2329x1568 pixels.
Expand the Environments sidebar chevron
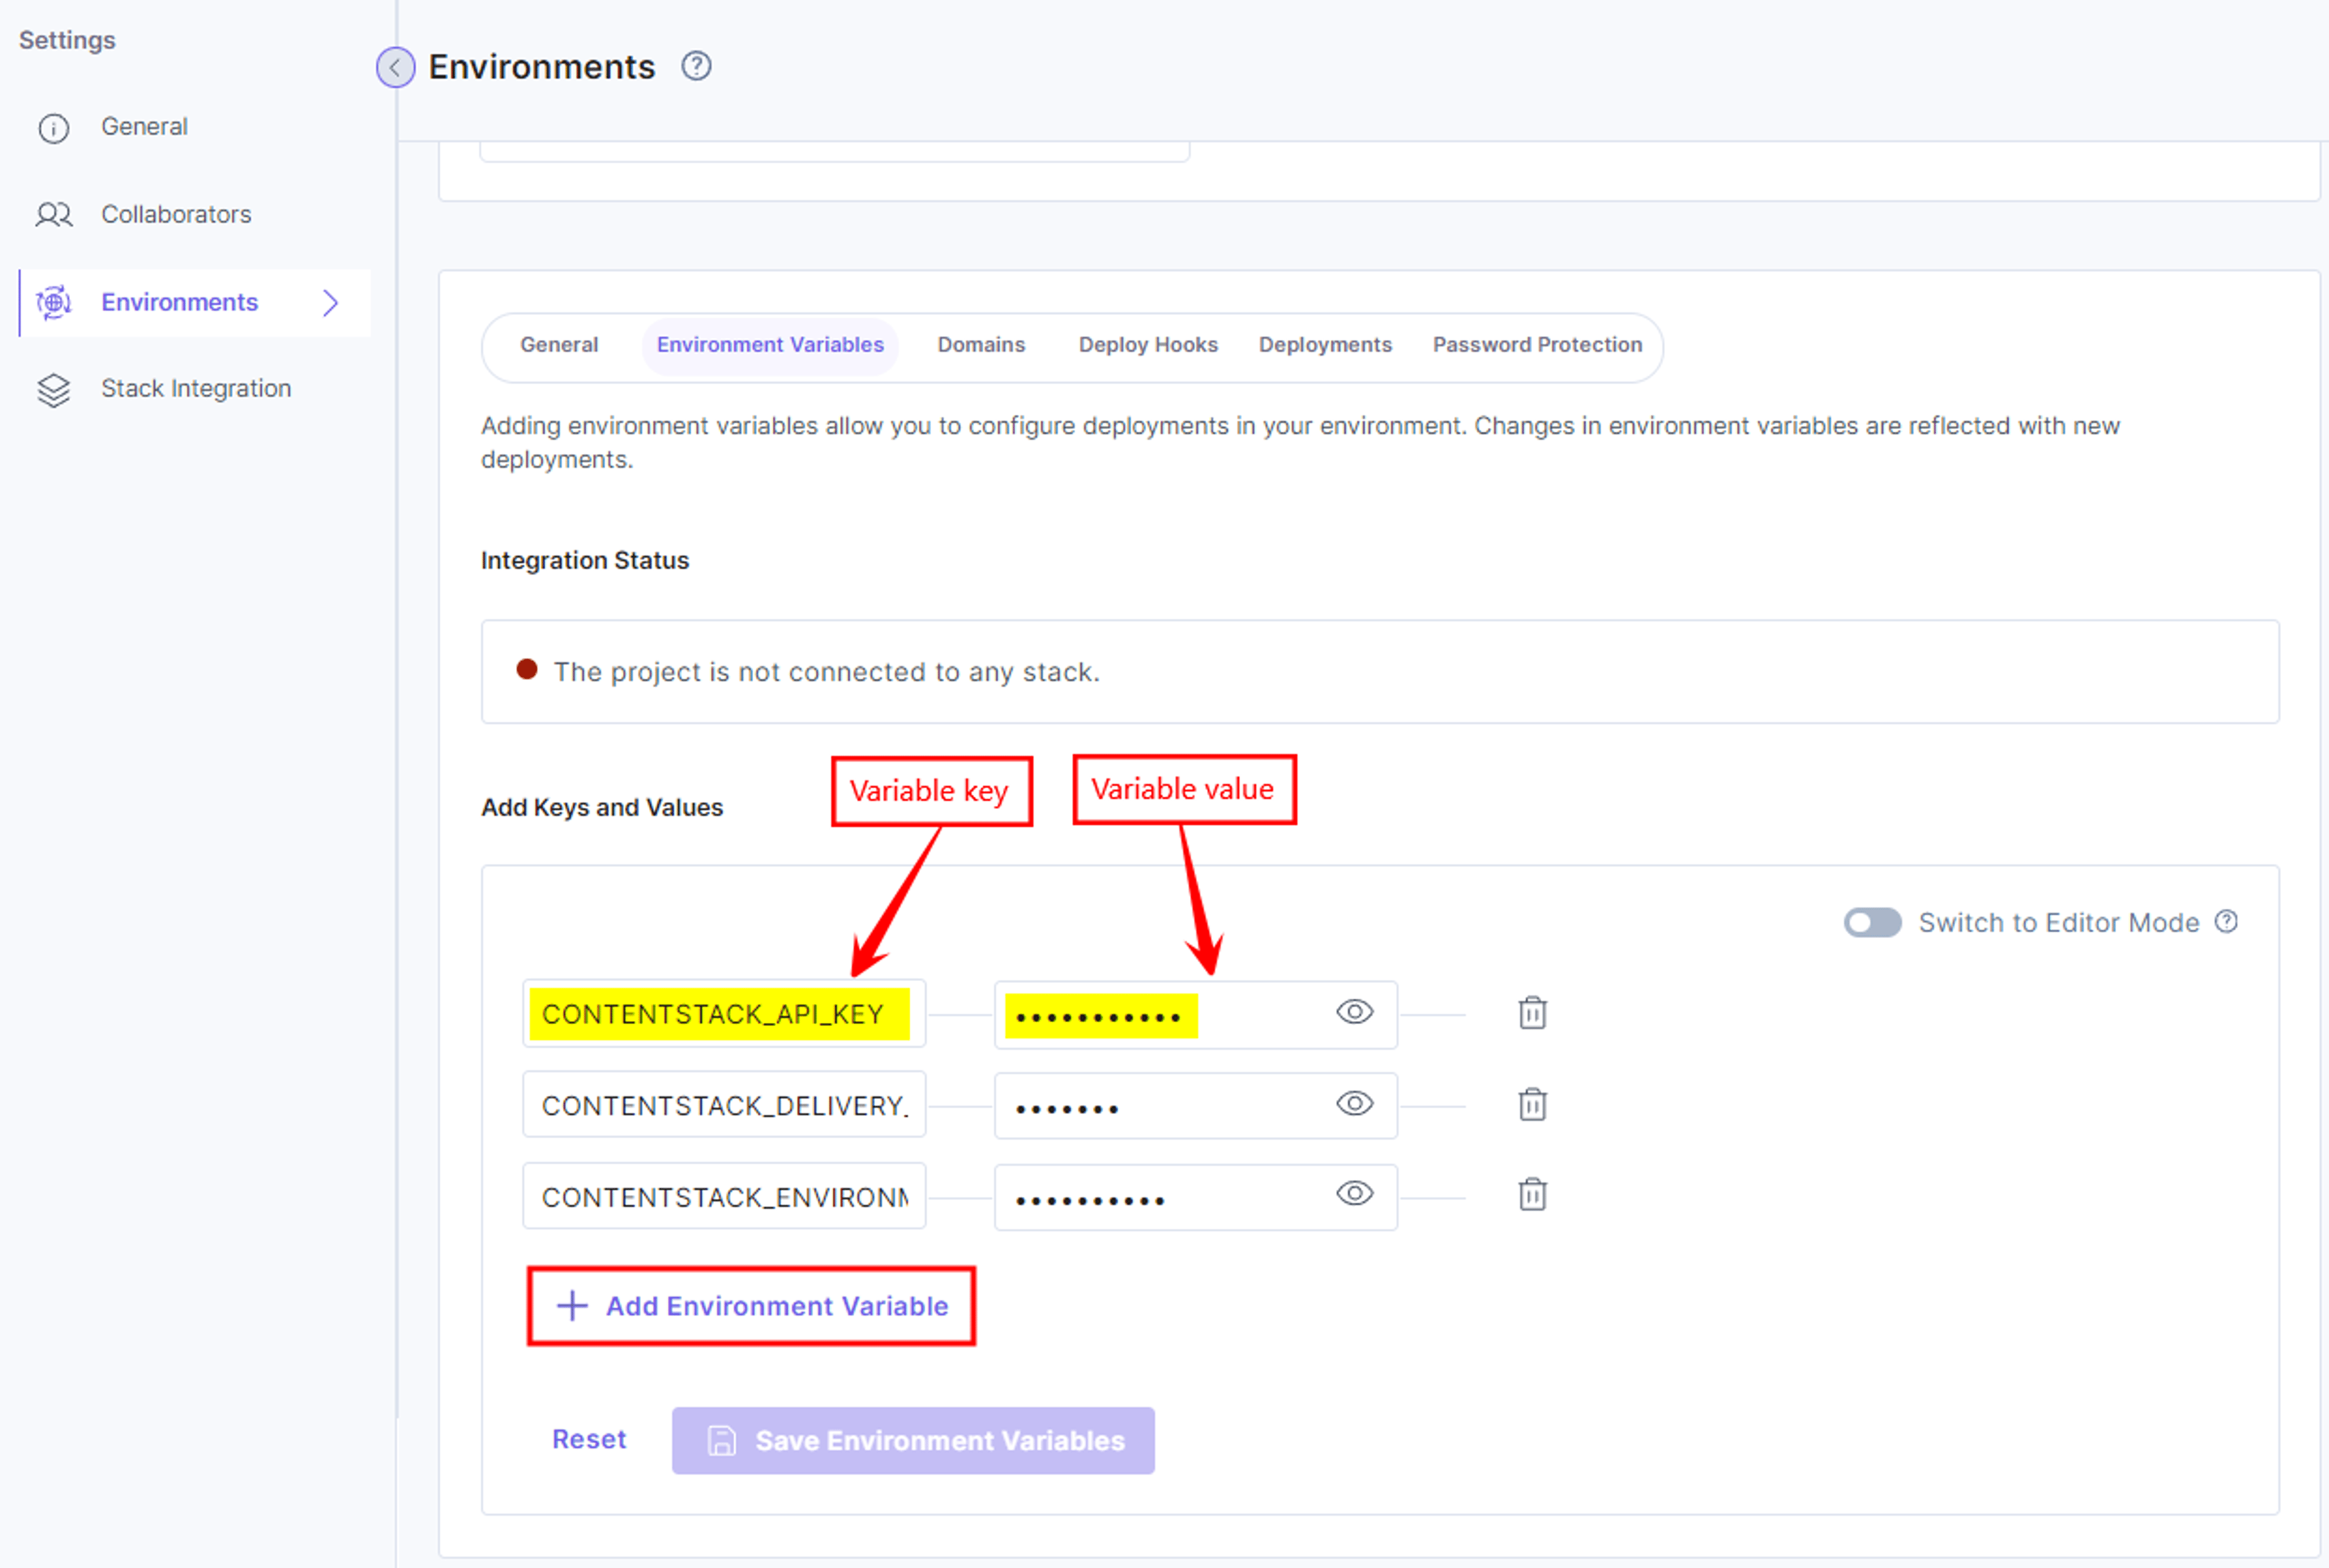[331, 302]
